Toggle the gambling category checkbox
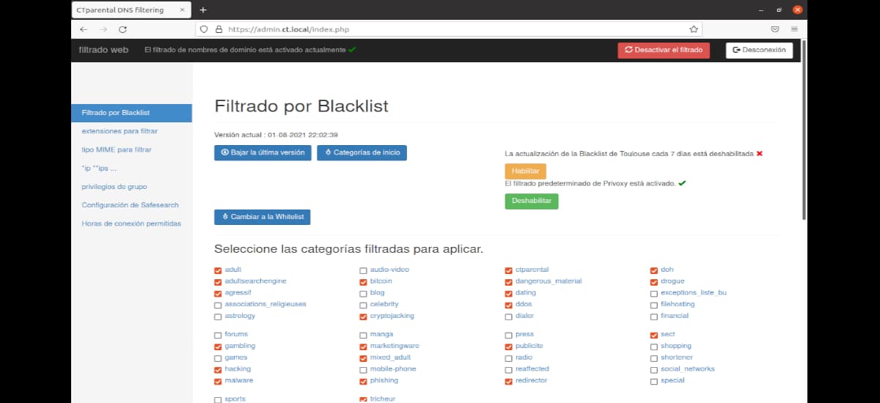Image resolution: width=880 pixels, height=403 pixels. pyautogui.click(x=218, y=347)
